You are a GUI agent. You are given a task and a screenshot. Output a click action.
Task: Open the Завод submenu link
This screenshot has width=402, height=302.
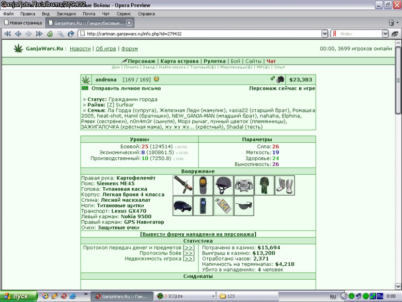pos(149,67)
